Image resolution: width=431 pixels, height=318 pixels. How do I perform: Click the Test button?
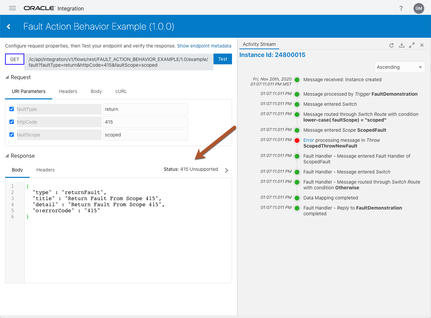[x=223, y=59]
